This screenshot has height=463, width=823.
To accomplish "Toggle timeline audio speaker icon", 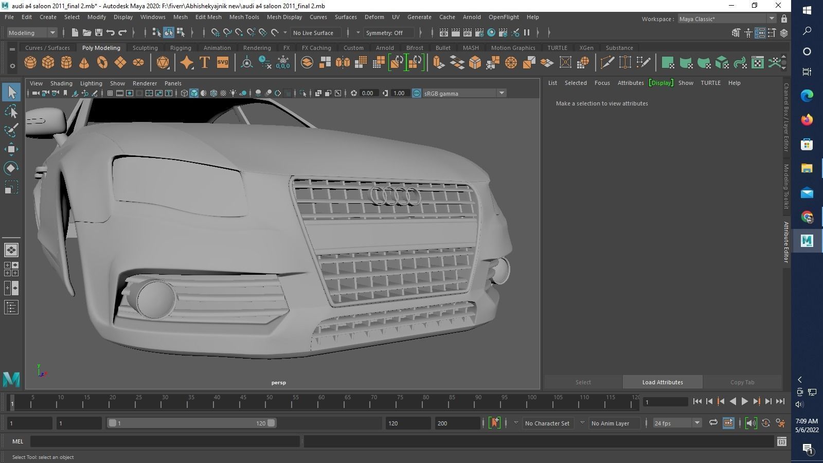I will point(751,423).
